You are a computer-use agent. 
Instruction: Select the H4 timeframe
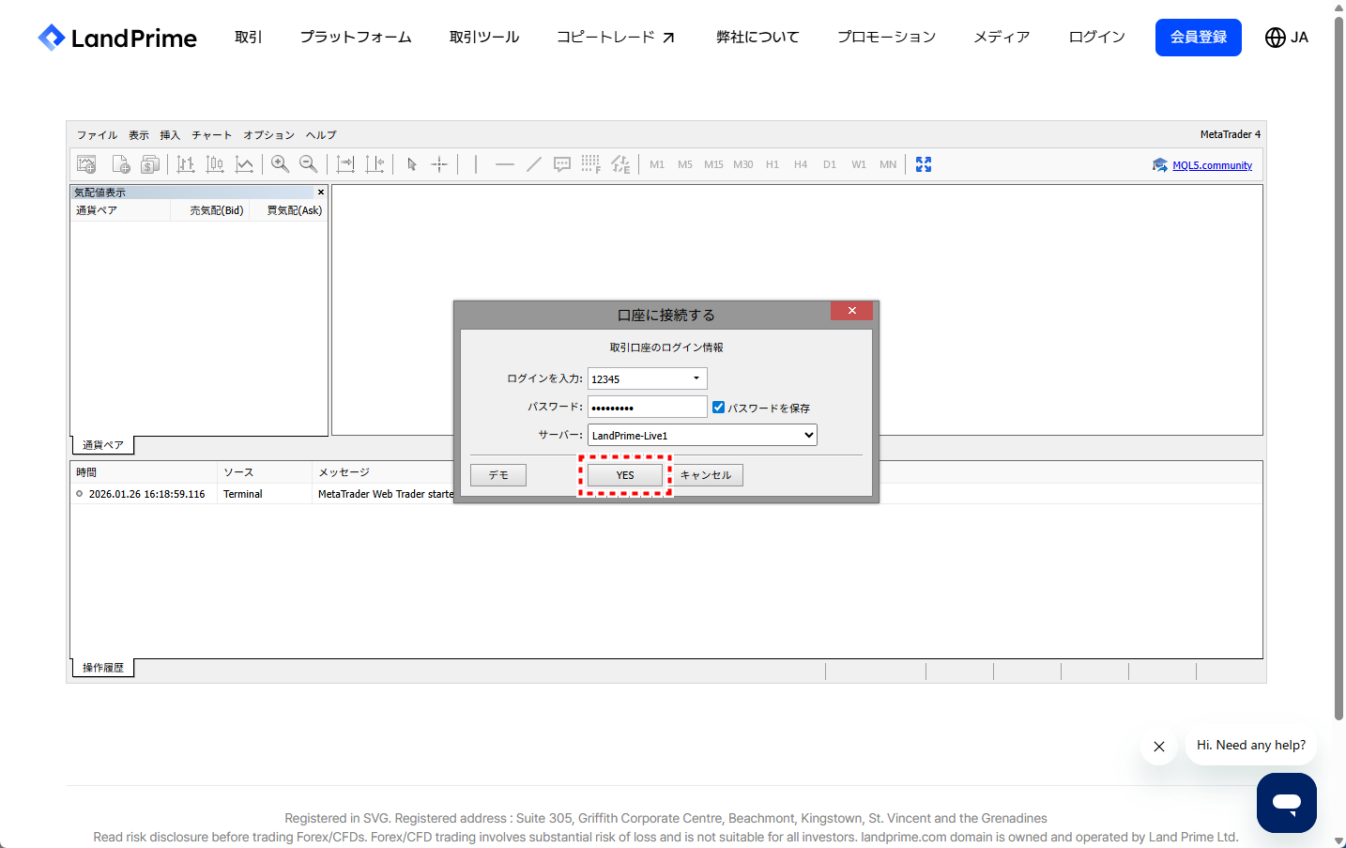801,164
